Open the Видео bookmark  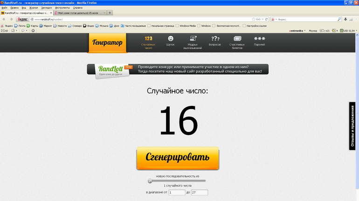click(x=89, y=26)
